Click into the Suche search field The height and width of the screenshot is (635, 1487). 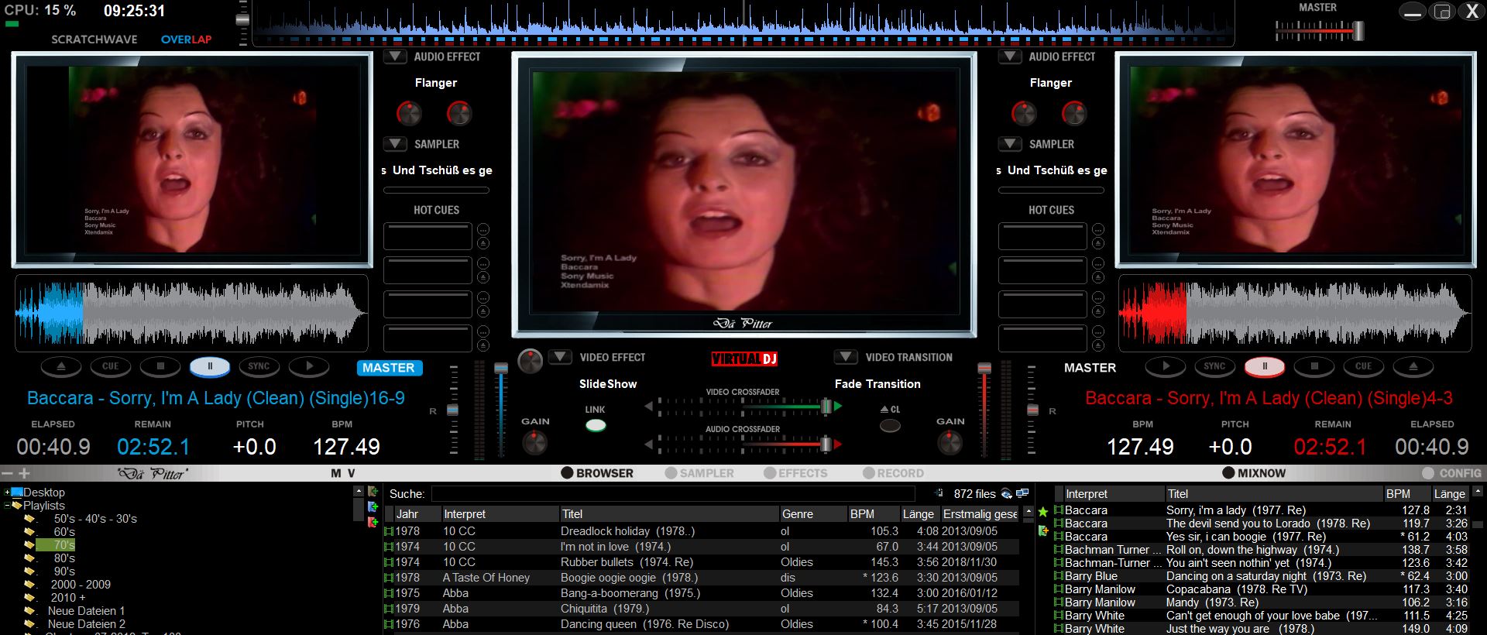tap(672, 494)
